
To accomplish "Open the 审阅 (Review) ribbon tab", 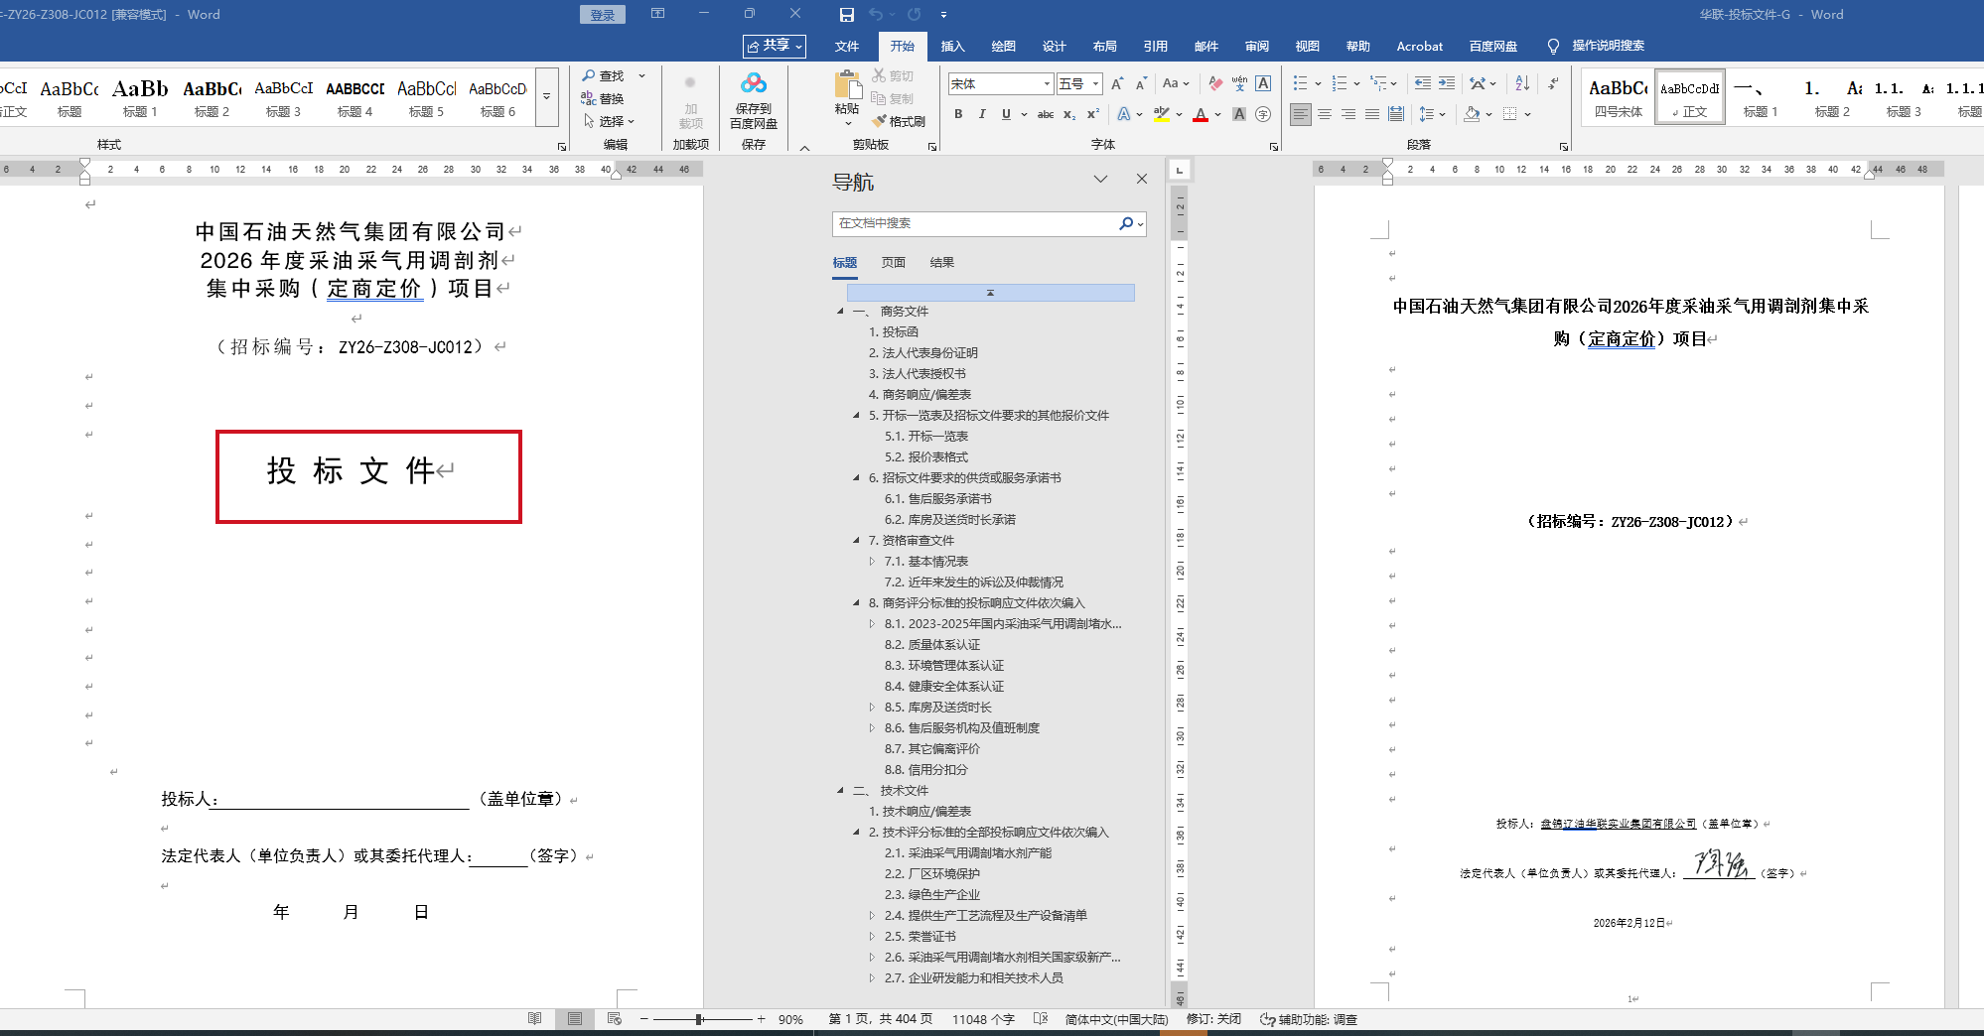I will pos(1256,46).
